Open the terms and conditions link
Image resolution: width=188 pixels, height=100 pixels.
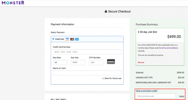pyautogui.click(x=170, y=48)
